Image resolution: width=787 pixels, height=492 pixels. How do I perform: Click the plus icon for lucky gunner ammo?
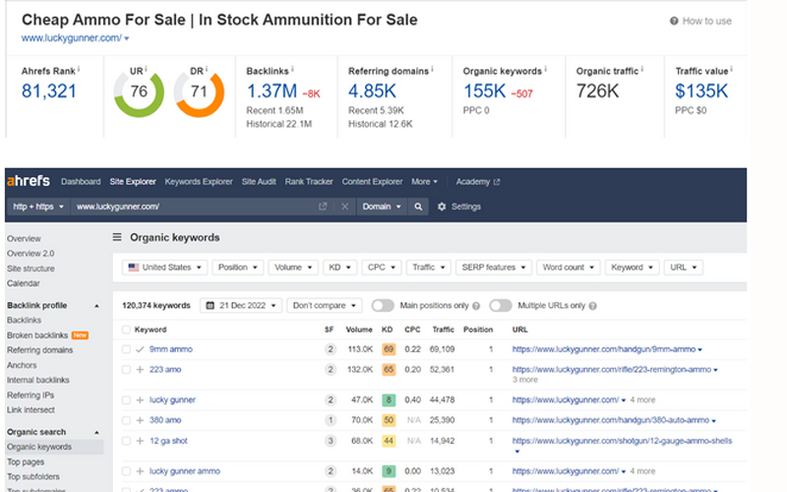tap(140, 471)
